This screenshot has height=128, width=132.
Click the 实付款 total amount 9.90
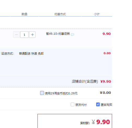[x=103, y=122]
